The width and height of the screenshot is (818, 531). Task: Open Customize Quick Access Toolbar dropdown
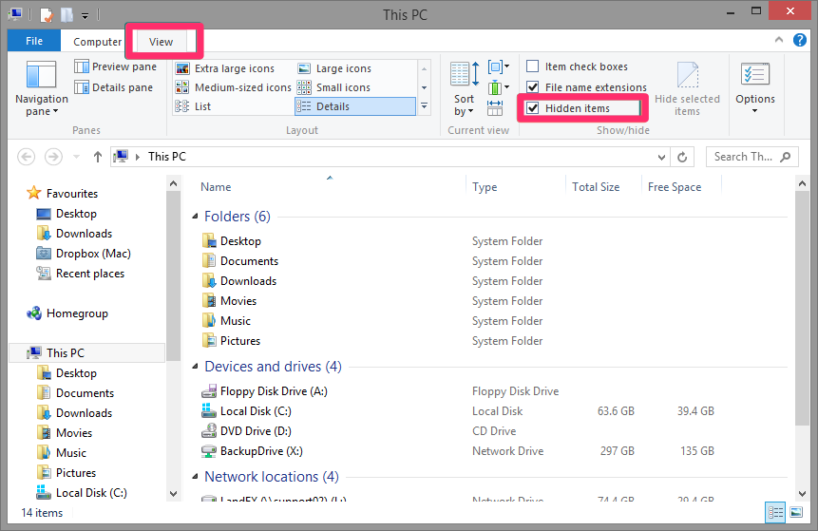(85, 15)
